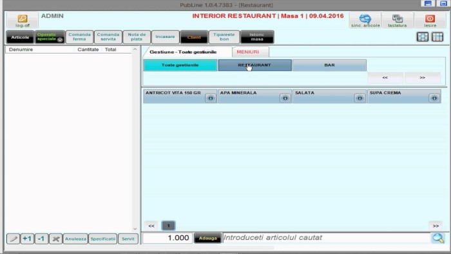Screen dimensions: 451x254
Task: Click the pencil edit icon button
Action: click(x=14, y=239)
